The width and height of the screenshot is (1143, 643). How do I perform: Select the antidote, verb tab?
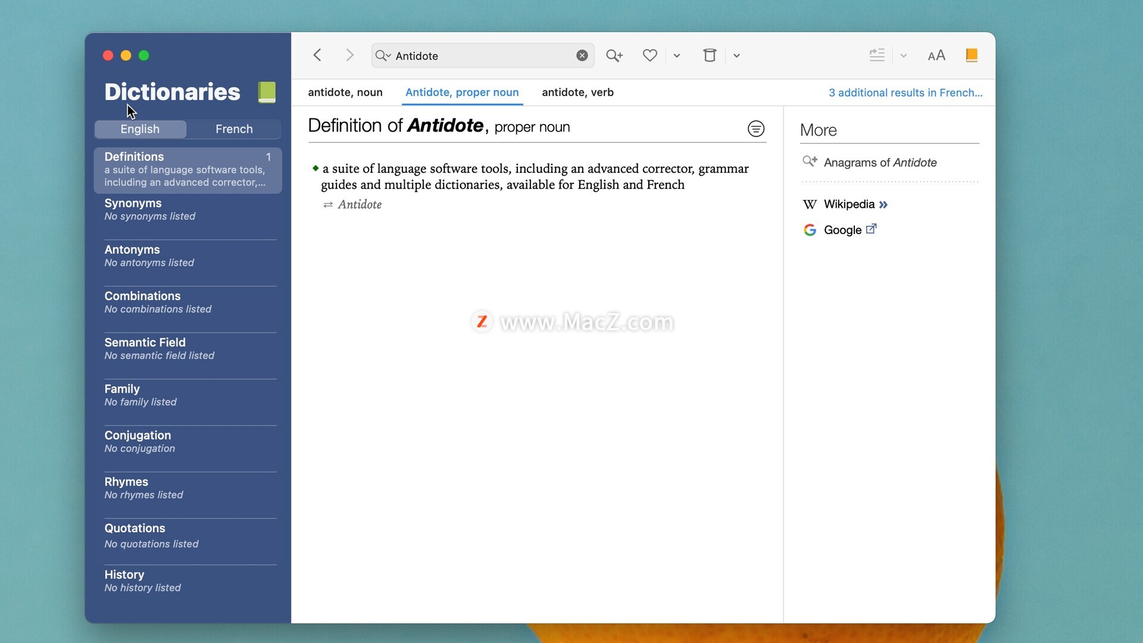(x=577, y=92)
